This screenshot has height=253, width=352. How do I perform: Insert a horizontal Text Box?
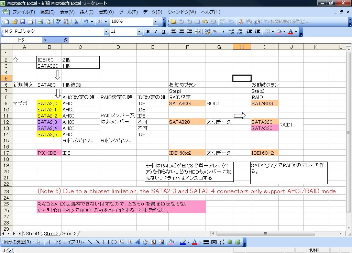click(x=121, y=242)
